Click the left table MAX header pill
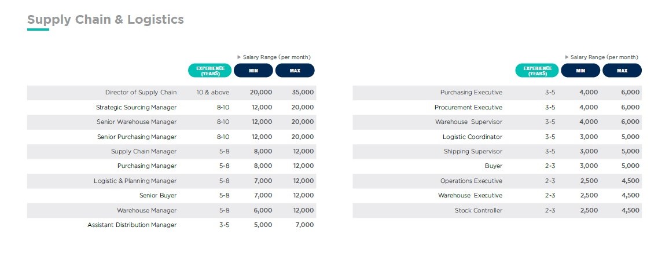The width and height of the screenshot is (669, 260). click(x=295, y=71)
